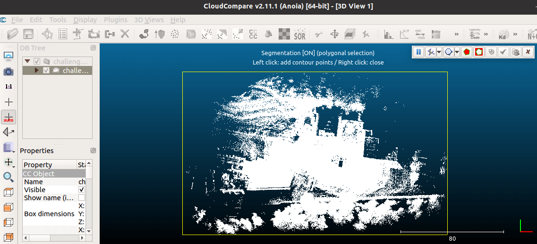Image resolution: width=537 pixels, height=244 pixels.
Task: Click the CANUPO Create plugin icon
Action: (x=474, y=34)
